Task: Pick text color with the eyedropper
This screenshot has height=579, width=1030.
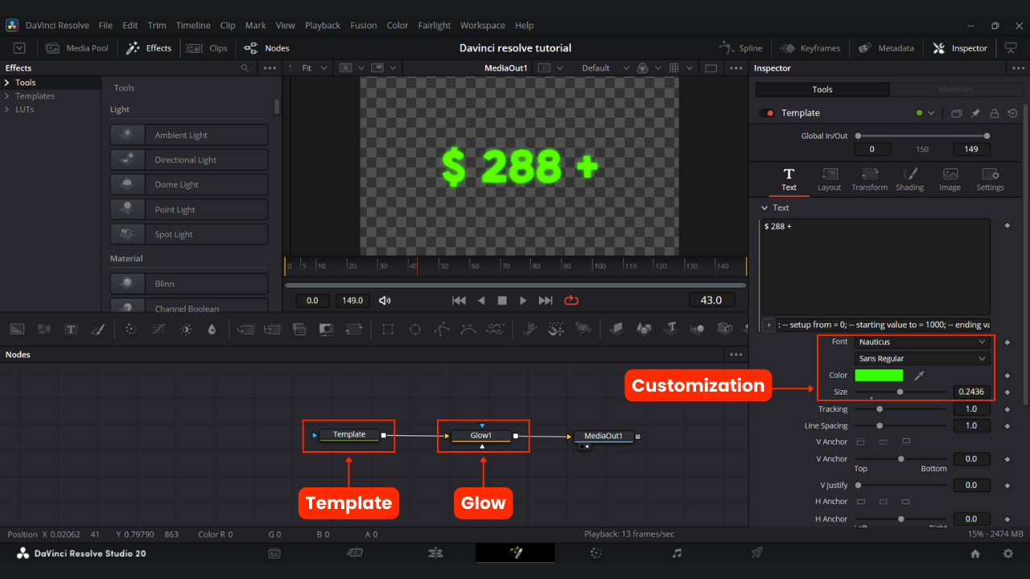Action: click(919, 376)
